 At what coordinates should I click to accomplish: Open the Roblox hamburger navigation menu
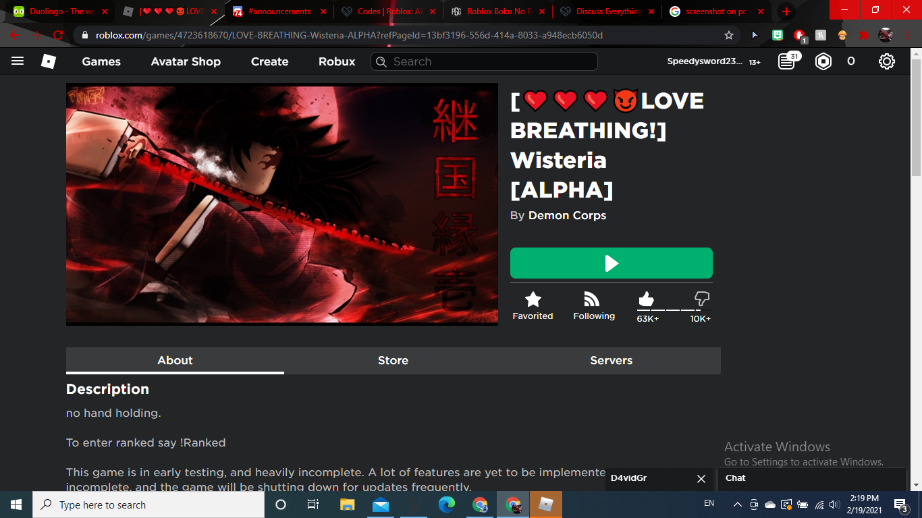coord(18,61)
